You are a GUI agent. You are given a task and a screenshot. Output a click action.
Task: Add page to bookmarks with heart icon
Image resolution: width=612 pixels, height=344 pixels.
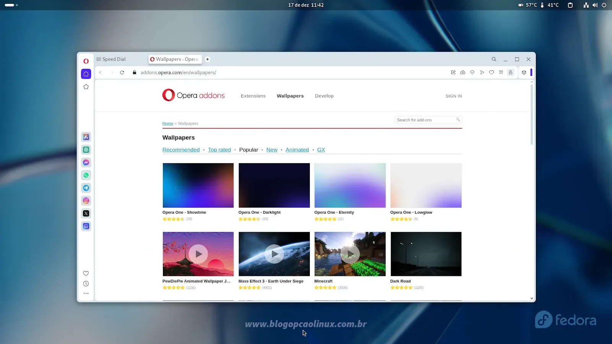pyautogui.click(x=492, y=72)
